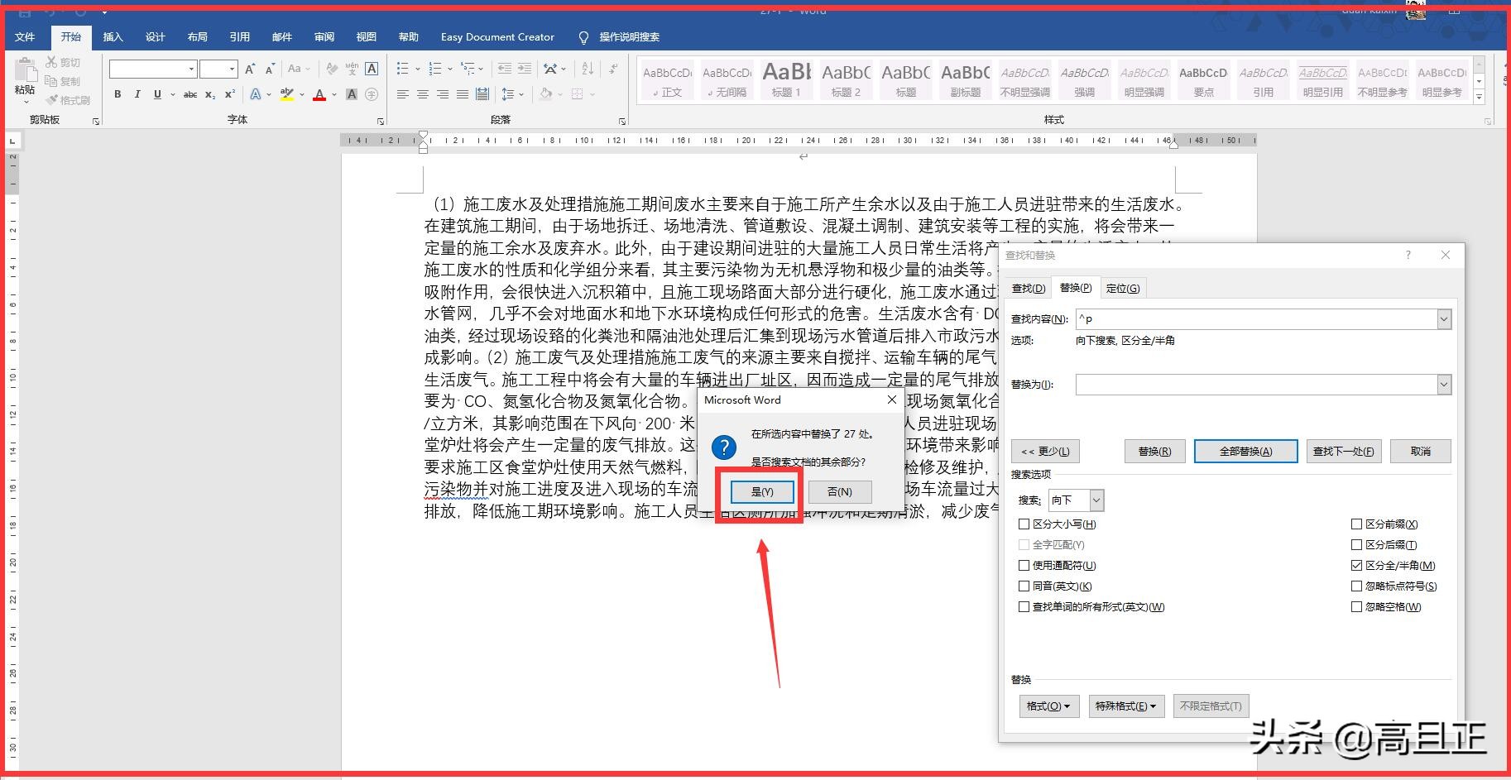This screenshot has width=1511, height=780.
Task: Uncheck 区分全/半角 checkbox
Action: tap(1356, 565)
